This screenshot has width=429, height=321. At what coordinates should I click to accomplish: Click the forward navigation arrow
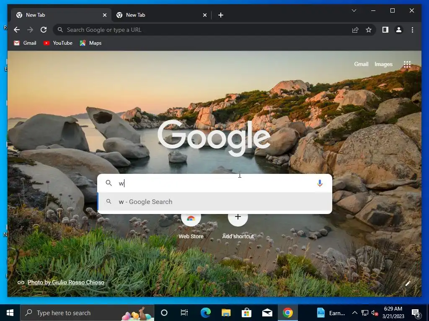pyautogui.click(x=30, y=30)
